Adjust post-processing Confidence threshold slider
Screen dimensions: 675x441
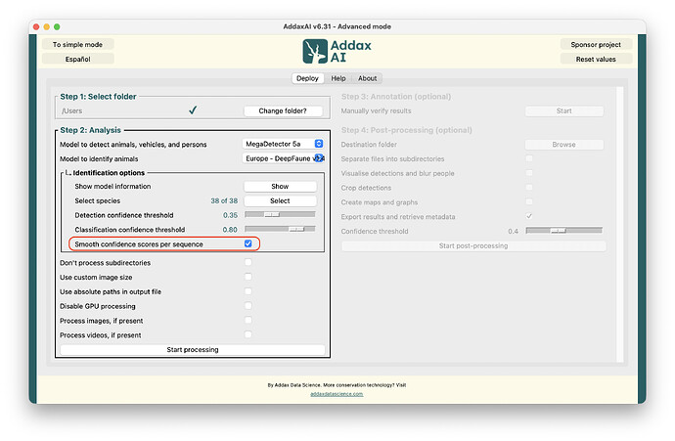tap(563, 231)
